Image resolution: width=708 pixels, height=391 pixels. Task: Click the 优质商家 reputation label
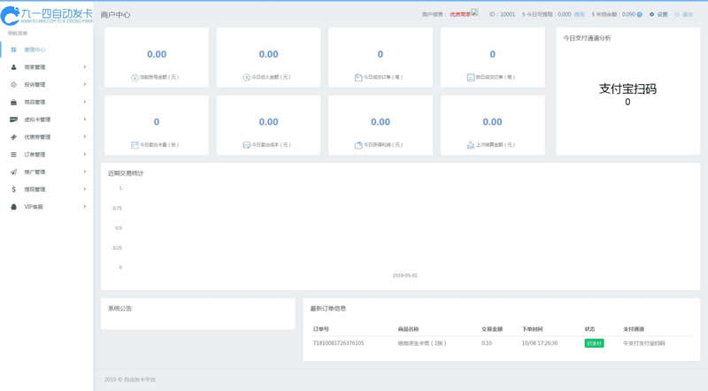[x=460, y=14]
